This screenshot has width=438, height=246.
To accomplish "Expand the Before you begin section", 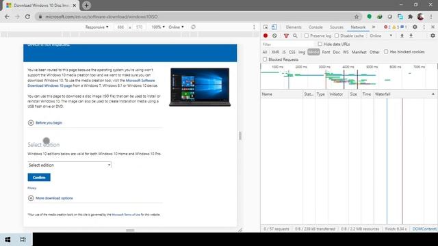I will [45, 123].
